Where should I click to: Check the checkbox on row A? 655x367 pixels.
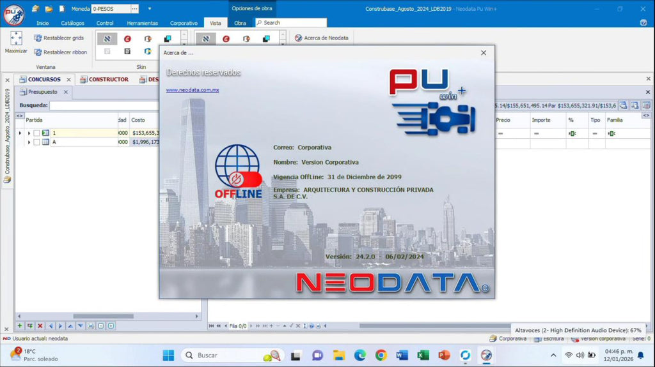pyautogui.click(x=36, y=142)
